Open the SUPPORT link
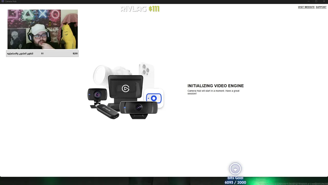Image resolution: width=328 pixels, height=185 pixels. point(321,7)
